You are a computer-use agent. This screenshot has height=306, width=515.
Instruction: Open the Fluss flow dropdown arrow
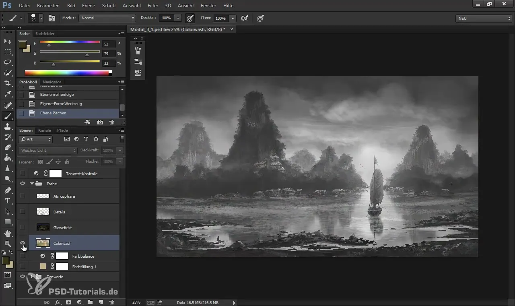coord(233,18)
